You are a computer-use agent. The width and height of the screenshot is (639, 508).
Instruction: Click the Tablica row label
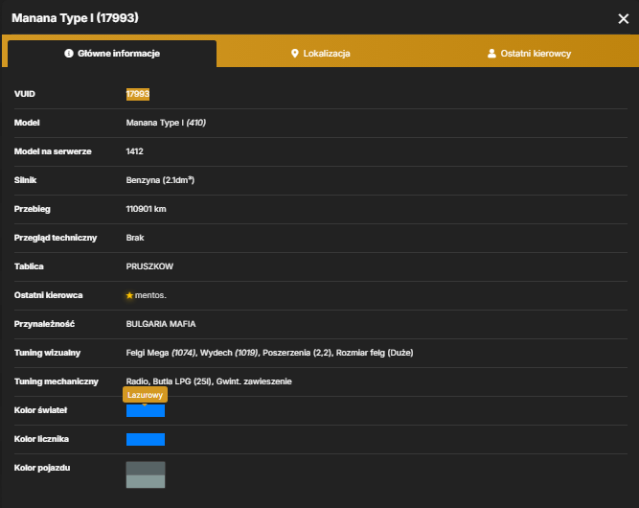[x=29, y=266]
